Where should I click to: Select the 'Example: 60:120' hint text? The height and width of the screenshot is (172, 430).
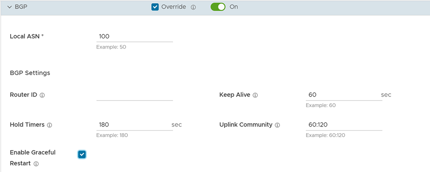(x=325, y=135)
